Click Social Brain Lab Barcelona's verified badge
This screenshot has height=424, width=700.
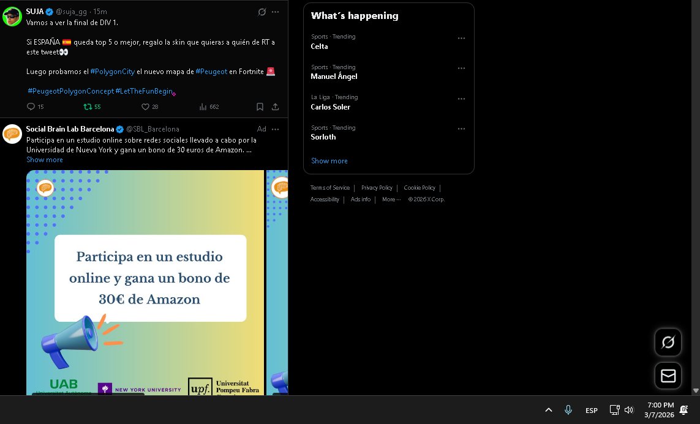point(119,129)
